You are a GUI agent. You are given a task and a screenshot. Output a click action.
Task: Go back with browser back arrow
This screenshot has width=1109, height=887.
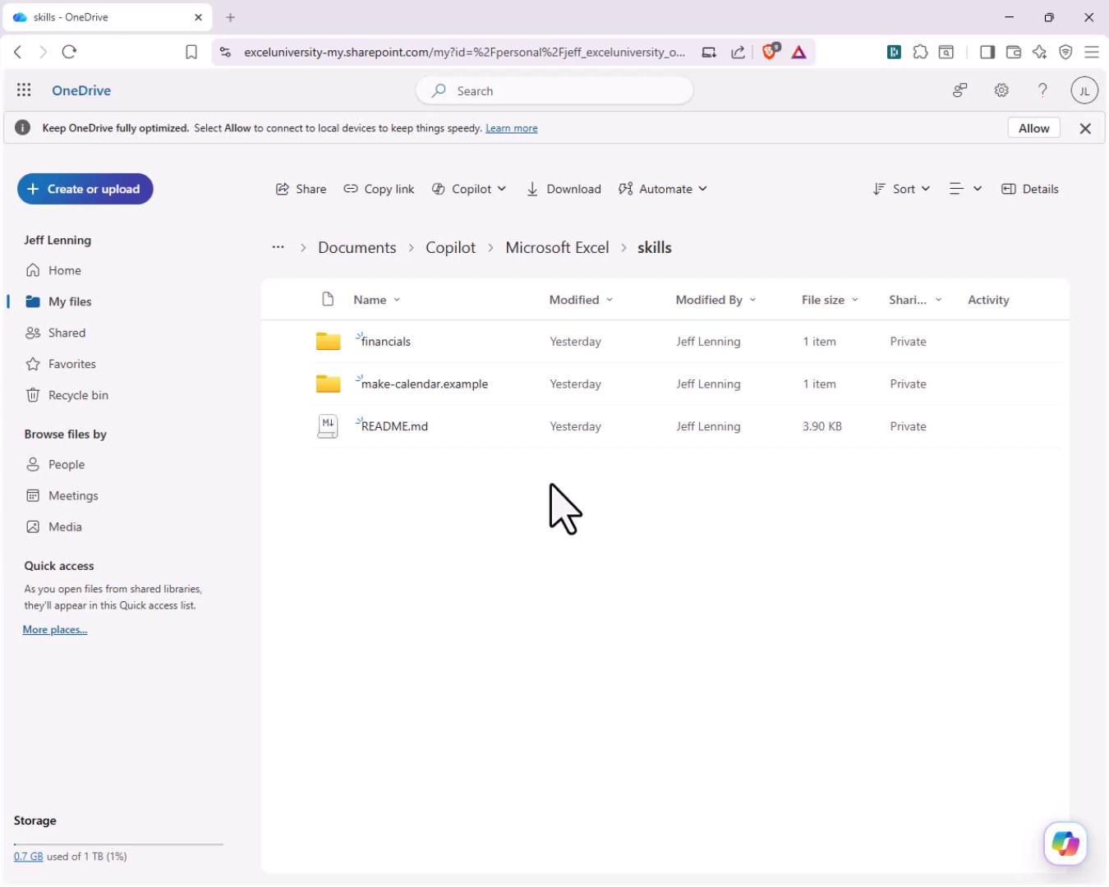click(18, 52)
